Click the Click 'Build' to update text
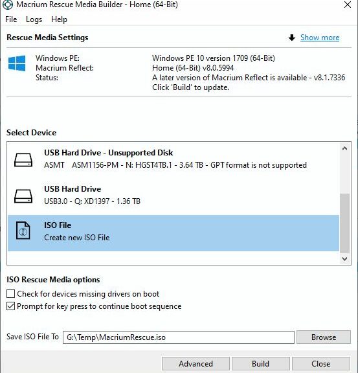Viewport: 358px width, 373px height. pos(190,87)
